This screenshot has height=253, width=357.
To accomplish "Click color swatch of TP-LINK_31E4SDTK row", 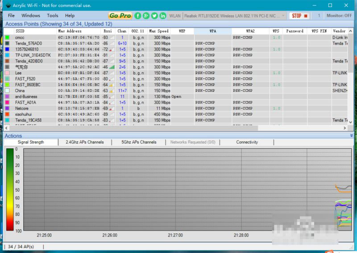I will 7,55.
